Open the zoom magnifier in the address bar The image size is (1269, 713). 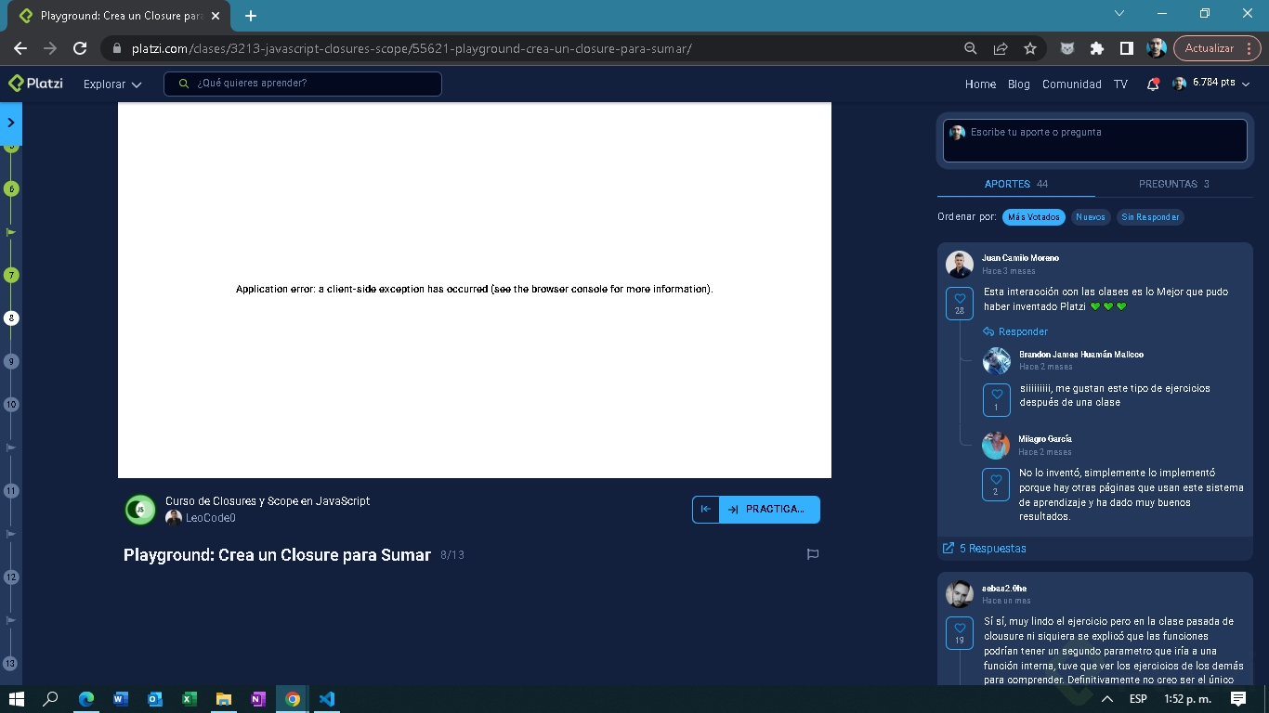point(971,48)
